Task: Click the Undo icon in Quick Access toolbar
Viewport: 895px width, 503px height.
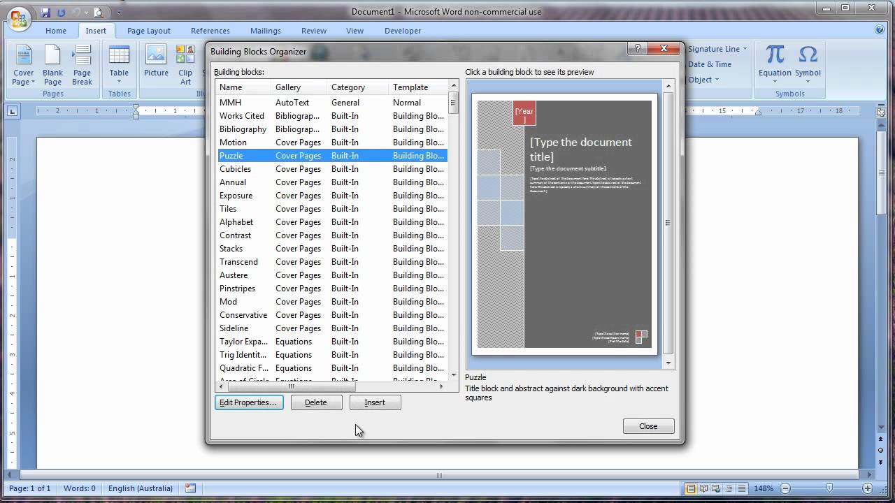Action: (61, 12)
